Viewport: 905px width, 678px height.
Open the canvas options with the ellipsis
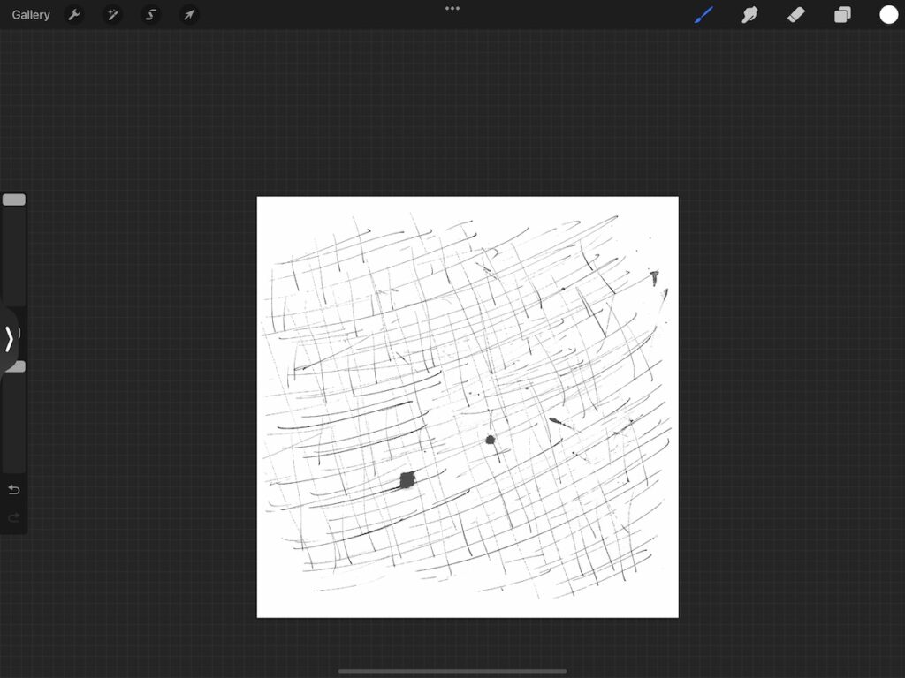coord(452,8)
